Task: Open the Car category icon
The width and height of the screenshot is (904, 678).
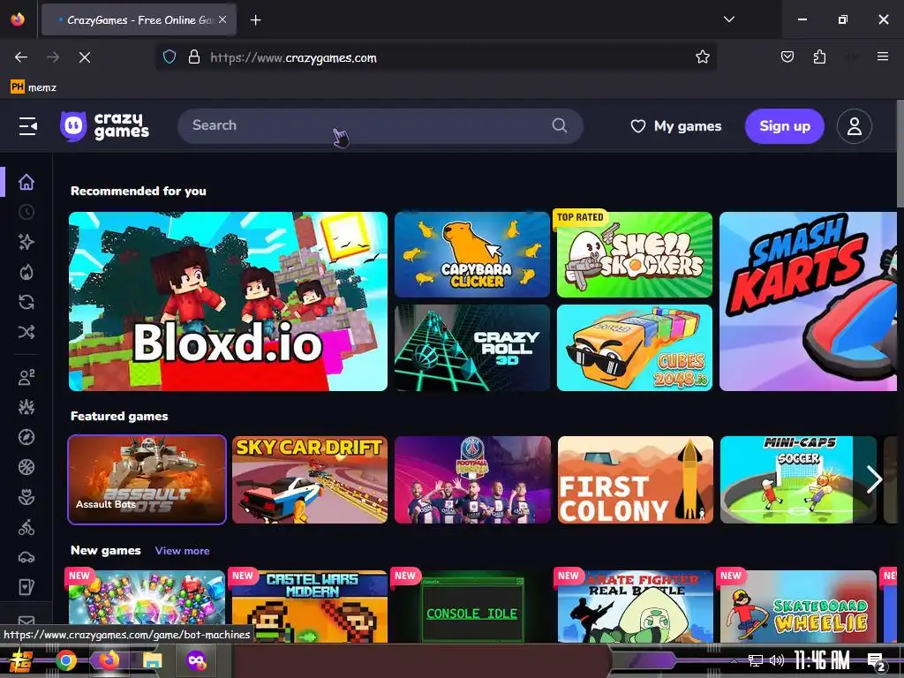Action: [26, 557]
